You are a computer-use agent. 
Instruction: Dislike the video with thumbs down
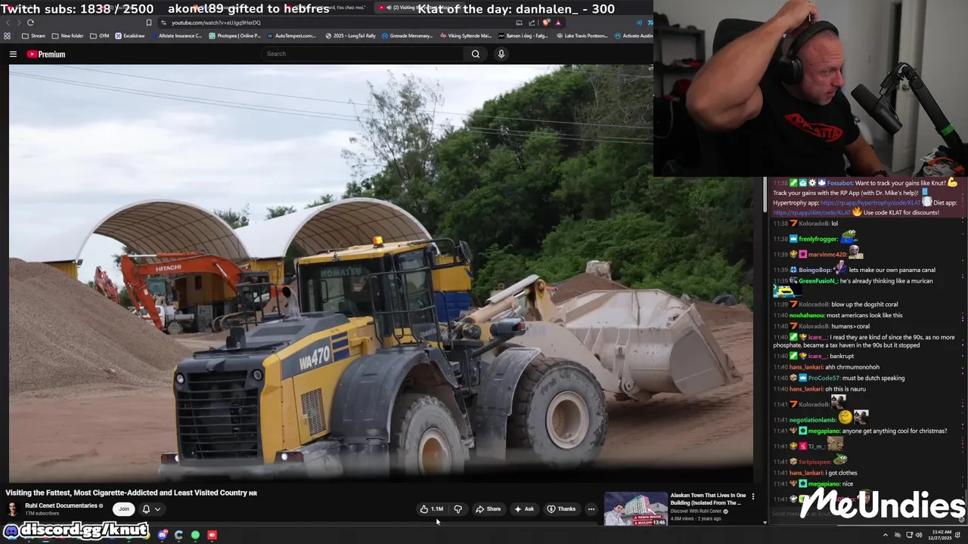pos(458,509)
